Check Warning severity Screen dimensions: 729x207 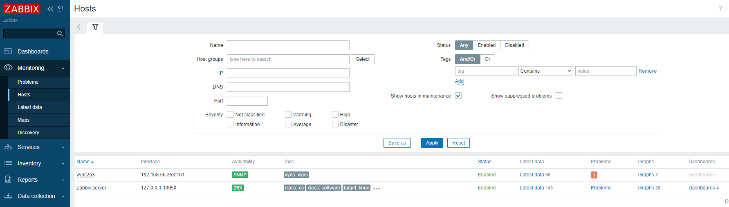coord(288,114)
